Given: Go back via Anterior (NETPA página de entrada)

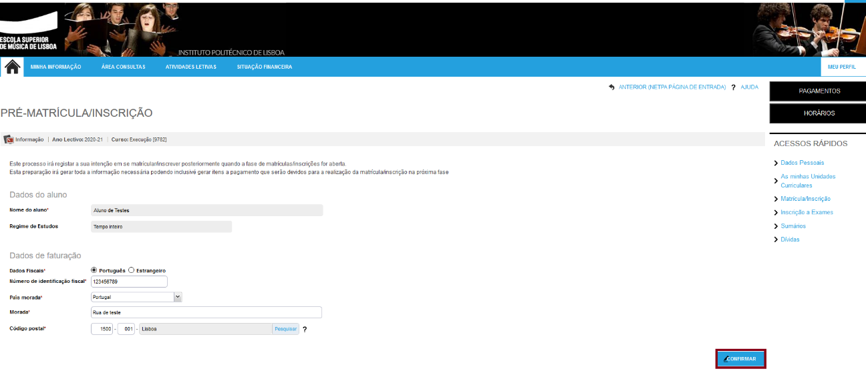Looking at the screenshot, I should tap(672, 87).
